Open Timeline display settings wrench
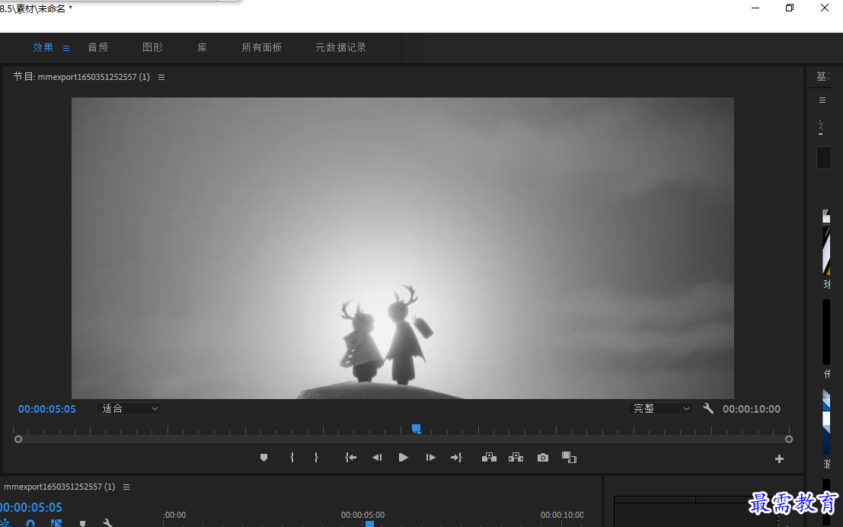Screen dimensions: 843x527 coord(107,523)
